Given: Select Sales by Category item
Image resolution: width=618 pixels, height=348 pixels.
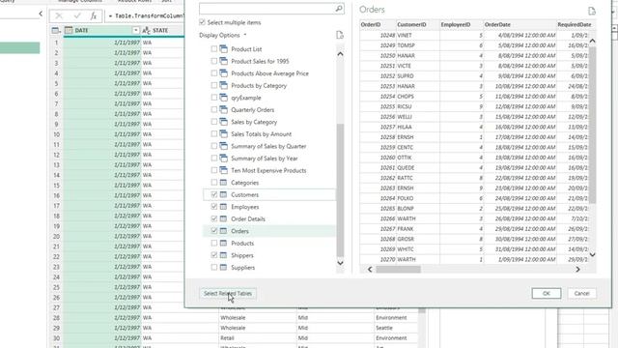Looking at the screenshot, I should coord(254,122).
